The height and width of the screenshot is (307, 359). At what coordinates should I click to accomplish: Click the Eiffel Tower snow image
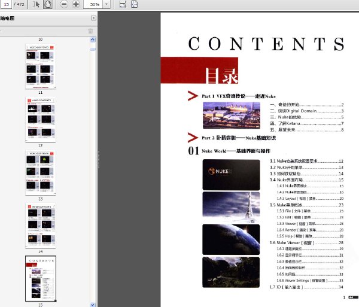coord(231,207)
